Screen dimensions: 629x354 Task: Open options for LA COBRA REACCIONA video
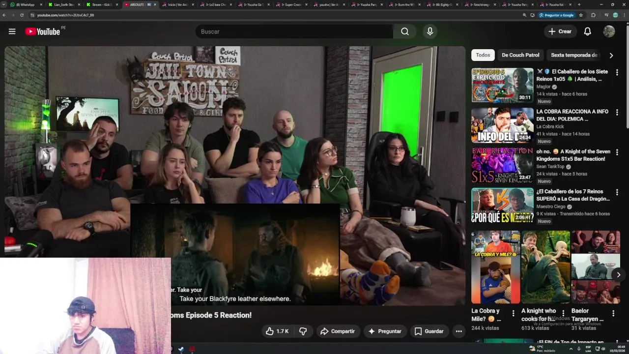pyautogui.click(x=617, y=113)
